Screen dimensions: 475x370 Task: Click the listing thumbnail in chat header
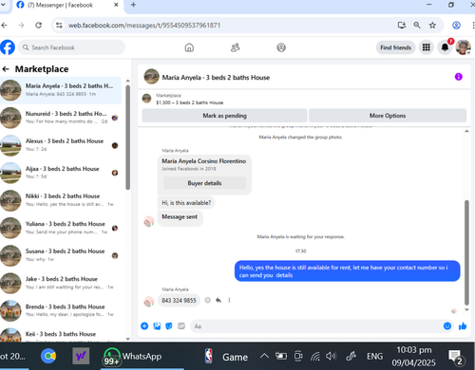[151, 77]
